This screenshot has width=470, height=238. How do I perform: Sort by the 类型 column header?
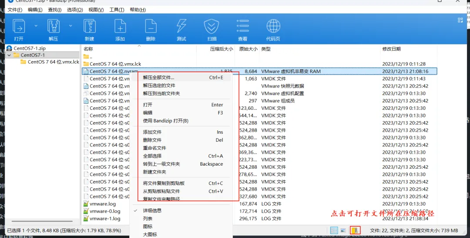319,49
